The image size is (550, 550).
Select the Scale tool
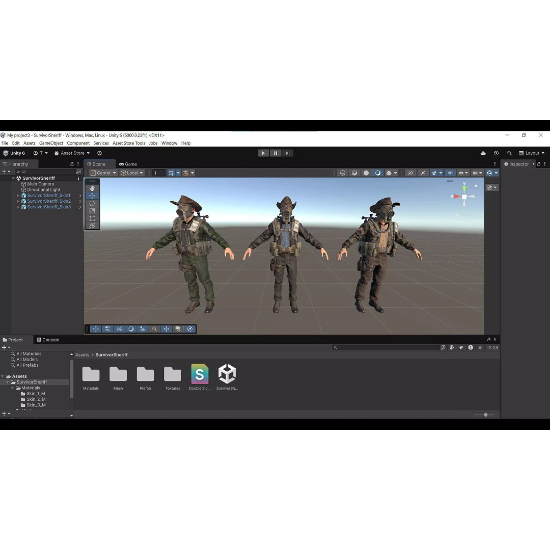92,211
